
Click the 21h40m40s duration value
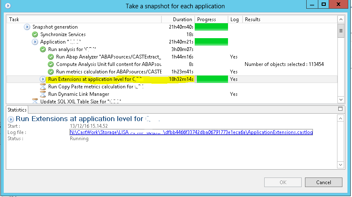click(181, 27)
